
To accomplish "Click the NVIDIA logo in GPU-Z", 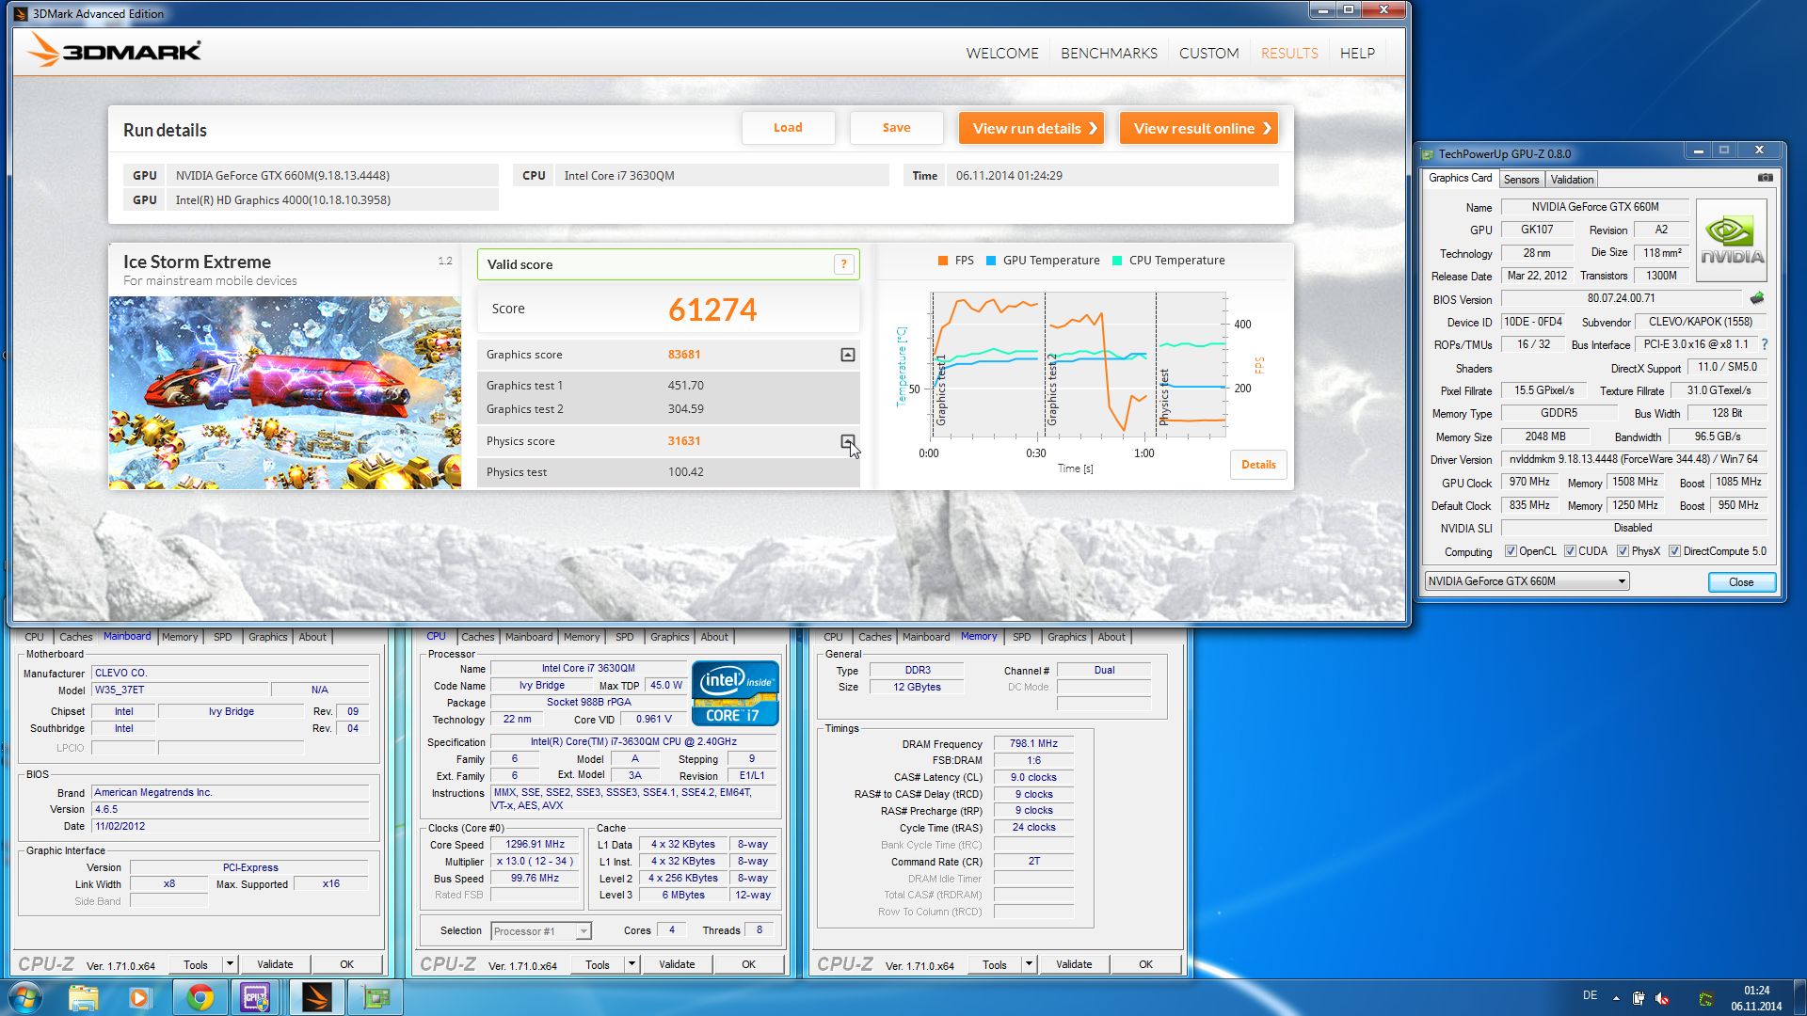I will [1731, 240].
